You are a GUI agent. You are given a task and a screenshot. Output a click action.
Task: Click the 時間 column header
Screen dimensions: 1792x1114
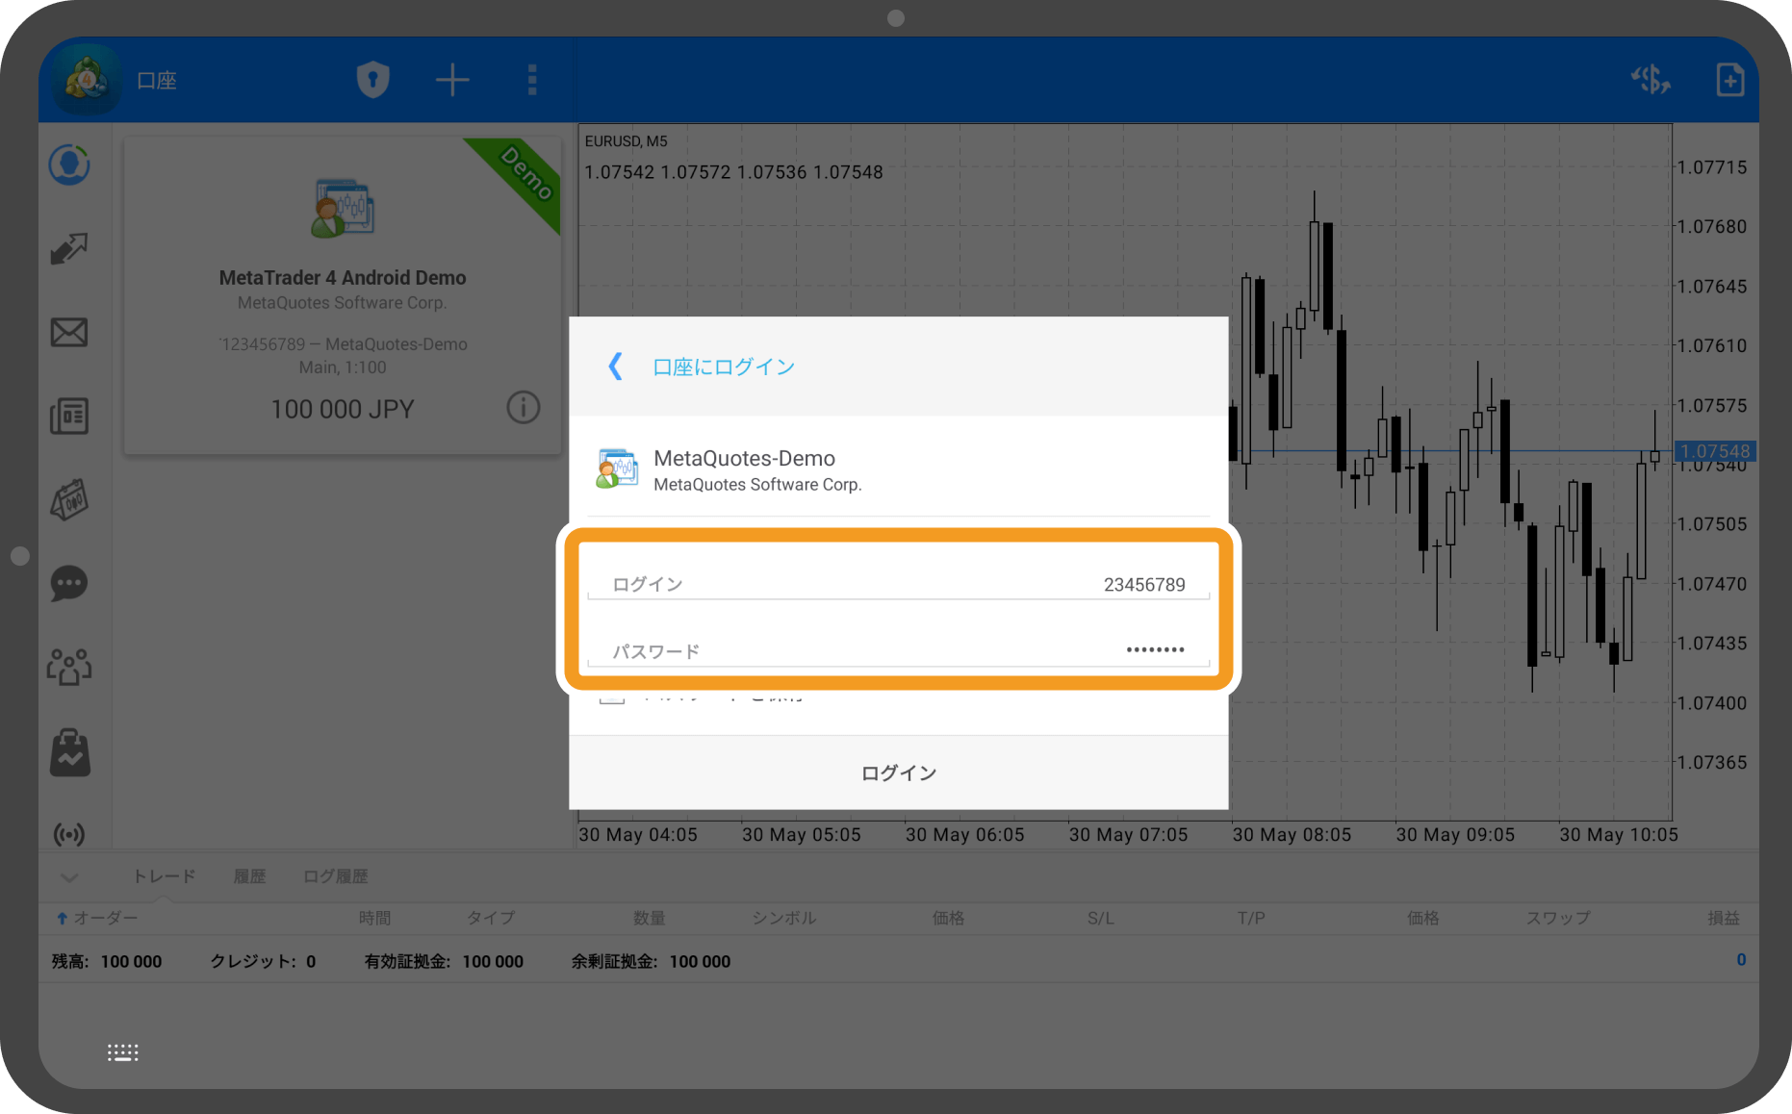[375, 918]
